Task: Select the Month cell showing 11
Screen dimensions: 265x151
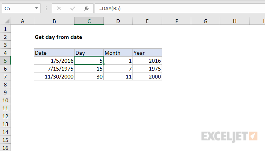Action: point(118,77)
